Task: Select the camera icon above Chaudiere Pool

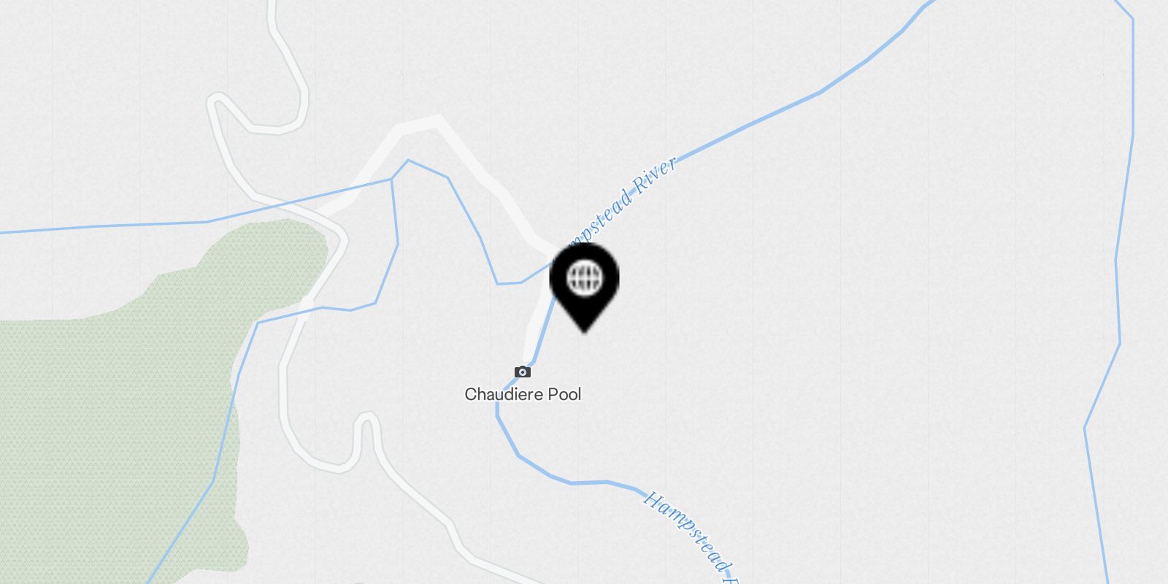Action: [x=523, y=372]
